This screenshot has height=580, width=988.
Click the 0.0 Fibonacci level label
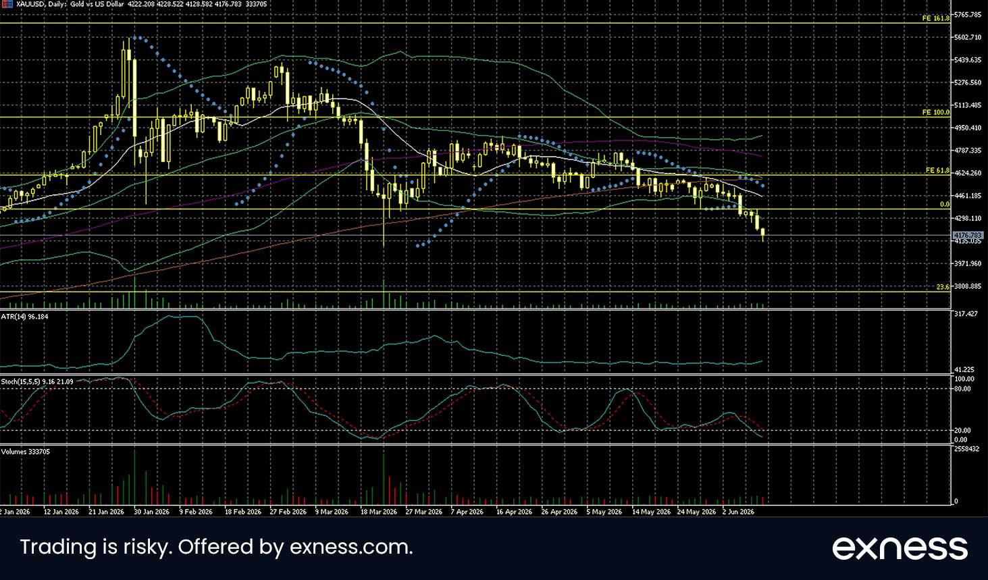coord(945,205)
